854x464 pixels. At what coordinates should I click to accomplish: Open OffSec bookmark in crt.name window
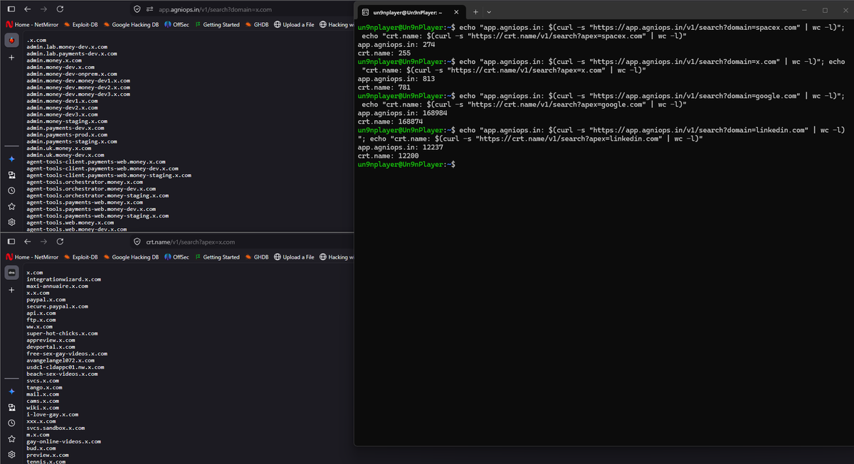coord(176,257)
